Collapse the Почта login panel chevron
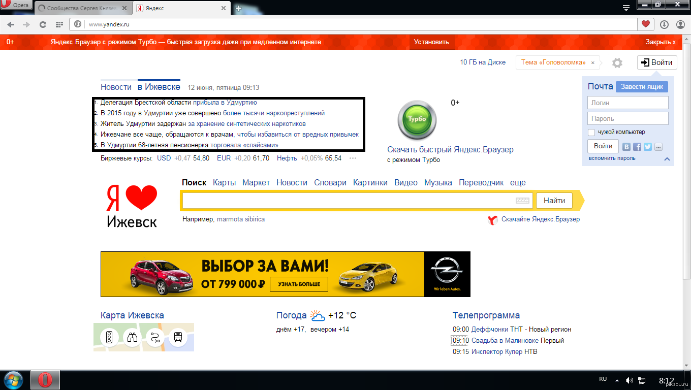691x390 pixels. tap(667, 159)
